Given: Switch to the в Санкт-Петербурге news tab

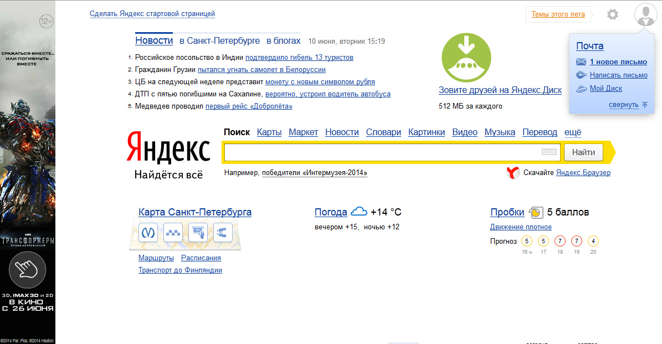Looking at the screenshot, I should 219,40.
